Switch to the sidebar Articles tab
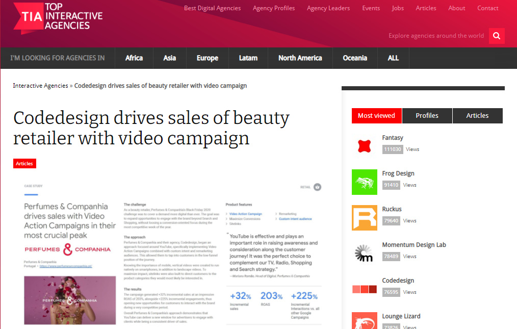This screenshot has width=517, height=329. pyautogui.click(x=477, y=116)
